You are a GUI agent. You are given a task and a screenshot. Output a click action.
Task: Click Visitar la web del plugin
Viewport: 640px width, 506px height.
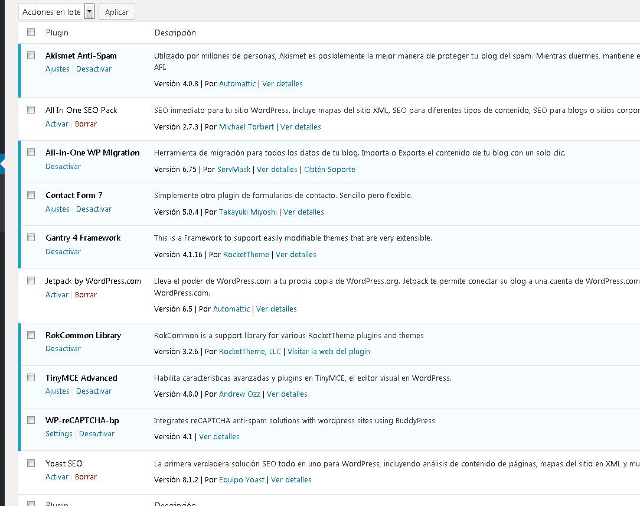point(329,351)
